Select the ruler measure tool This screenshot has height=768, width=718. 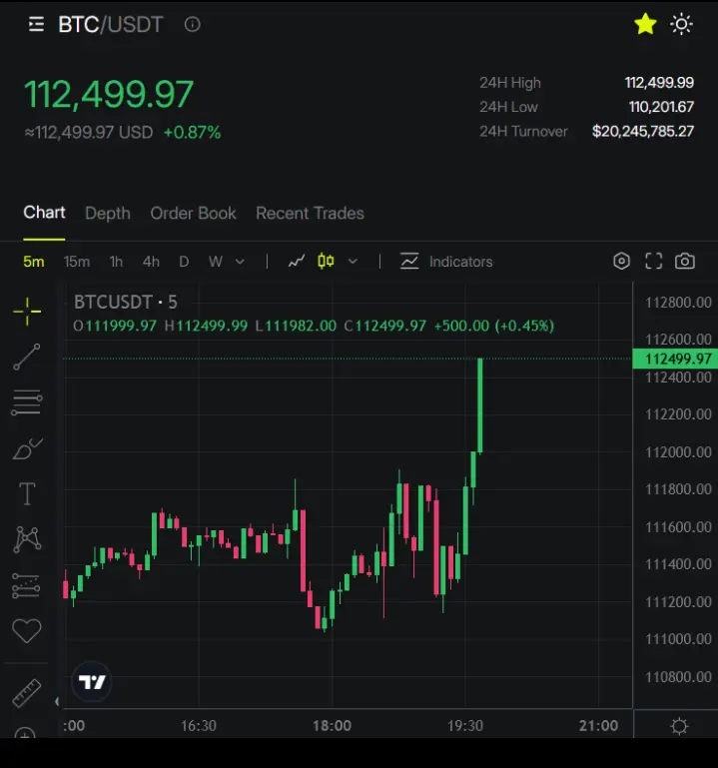point(26,693)
